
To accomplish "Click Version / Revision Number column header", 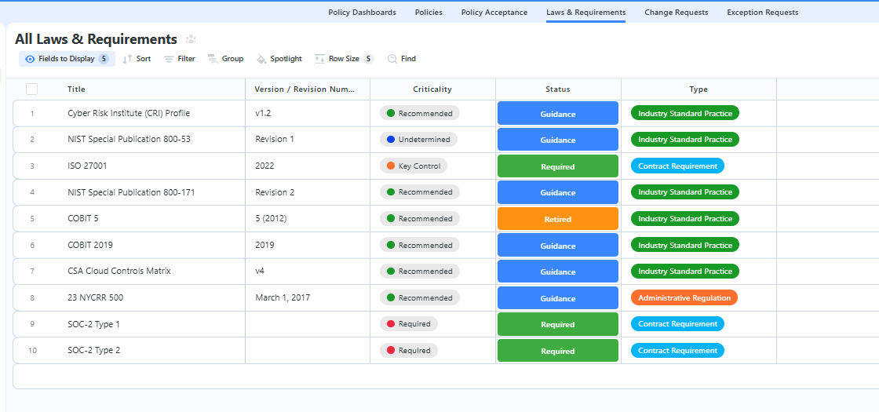I will (305, 89).
